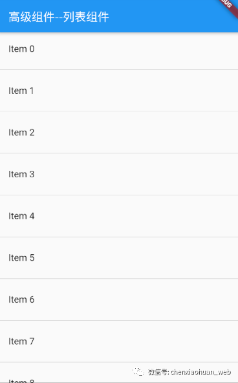Image resolution: width=238 pixels, height=383 pixels.
Task: Click the chenxiaohuan_web watermark text
Action: (200, 372)
